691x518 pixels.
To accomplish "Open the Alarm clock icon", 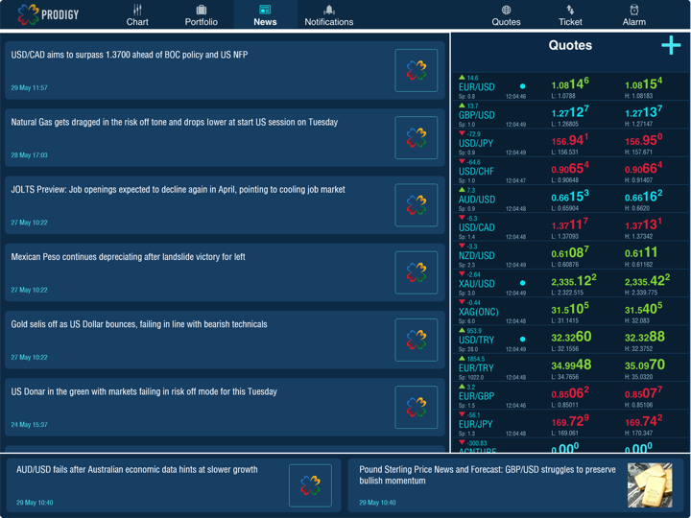I will (x=634, y=15).
